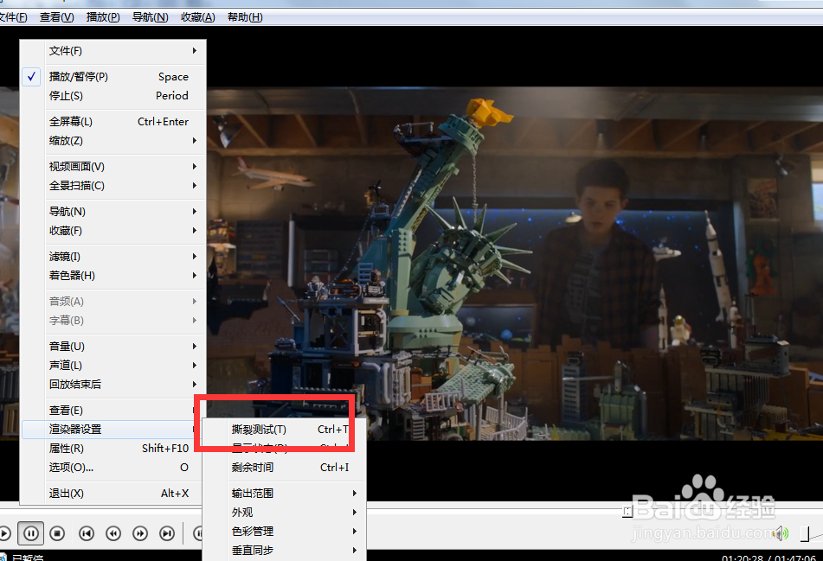Open 导航(N) in the context menu
823x561 pixels.
(113, 211)
